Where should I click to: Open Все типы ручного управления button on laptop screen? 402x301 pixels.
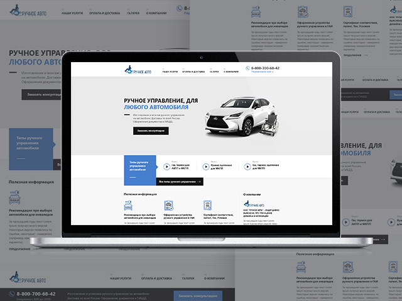pos(180,182)
